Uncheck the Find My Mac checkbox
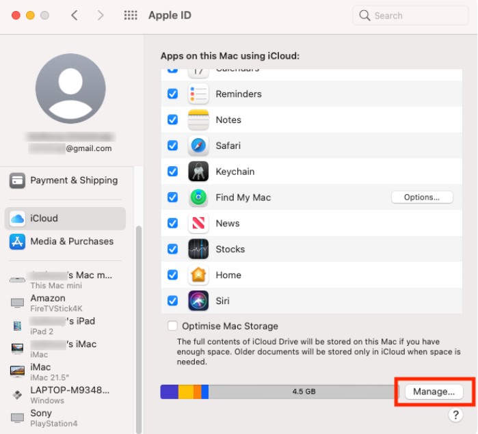Viewport: 478px width, 434px height. (172, 198)
